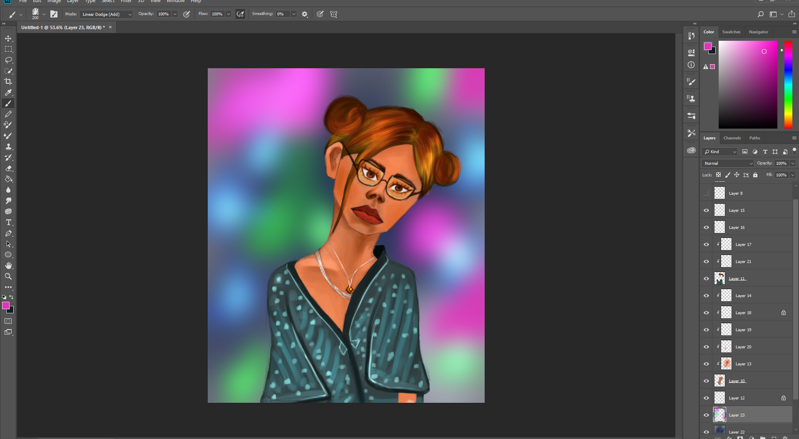Screen dimensions: 799x439
Task: Select the Crop tool
Action: tap(8, 82)
